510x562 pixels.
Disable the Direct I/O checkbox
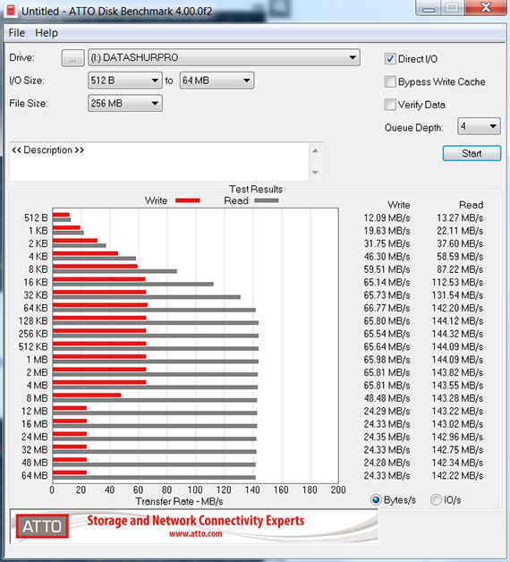point(390,59)
